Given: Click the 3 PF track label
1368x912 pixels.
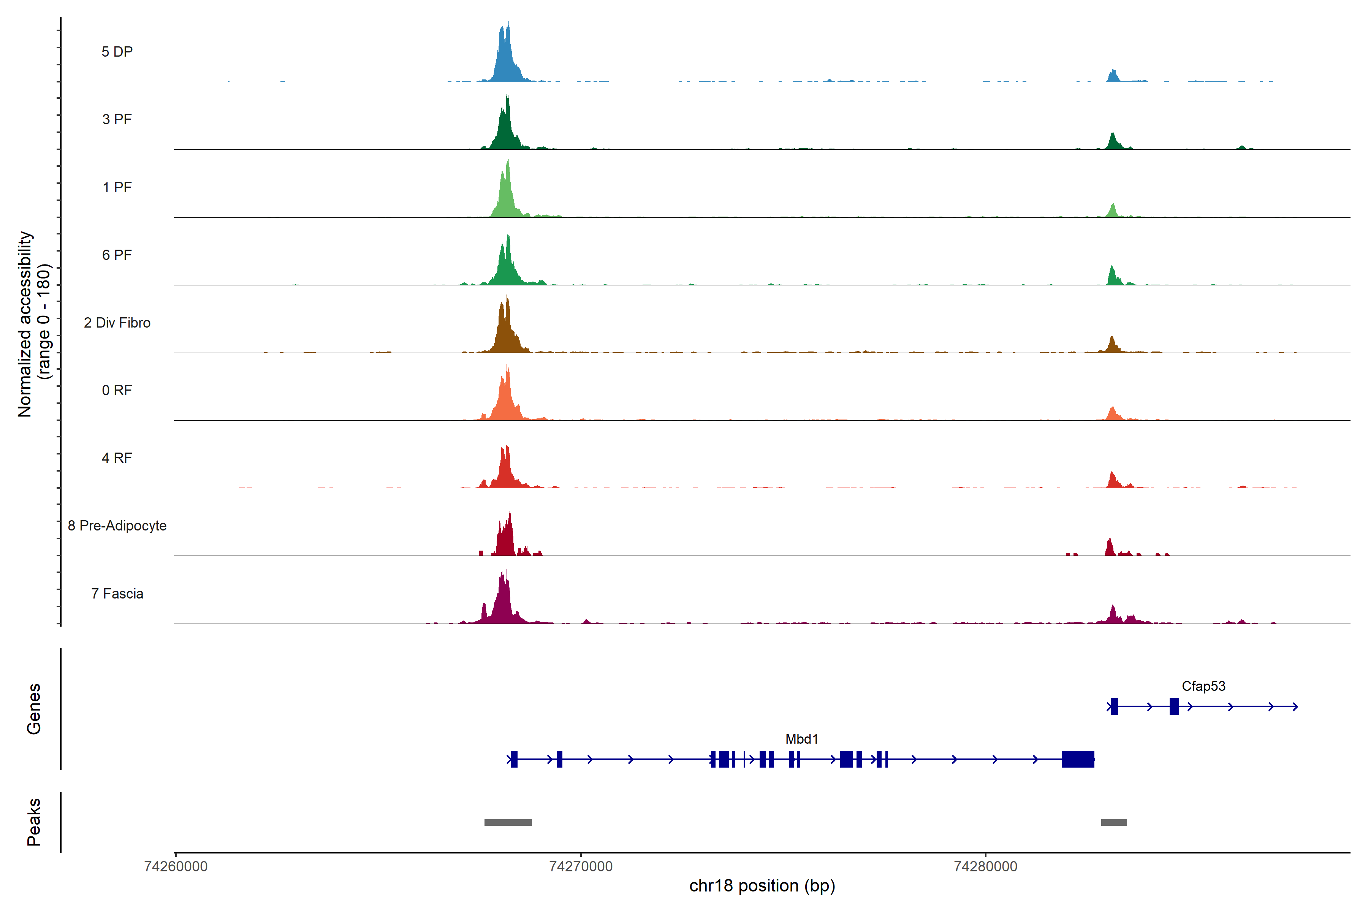Looking at the screenshot, I should [117, 119].
